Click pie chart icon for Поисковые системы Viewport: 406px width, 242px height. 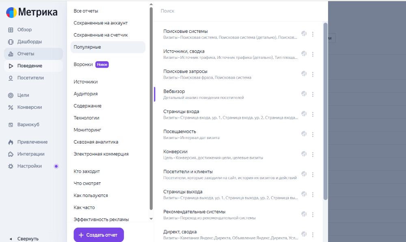[x=304, y=34]
